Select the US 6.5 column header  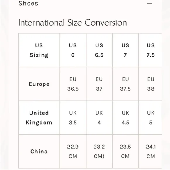pos(99,50)
